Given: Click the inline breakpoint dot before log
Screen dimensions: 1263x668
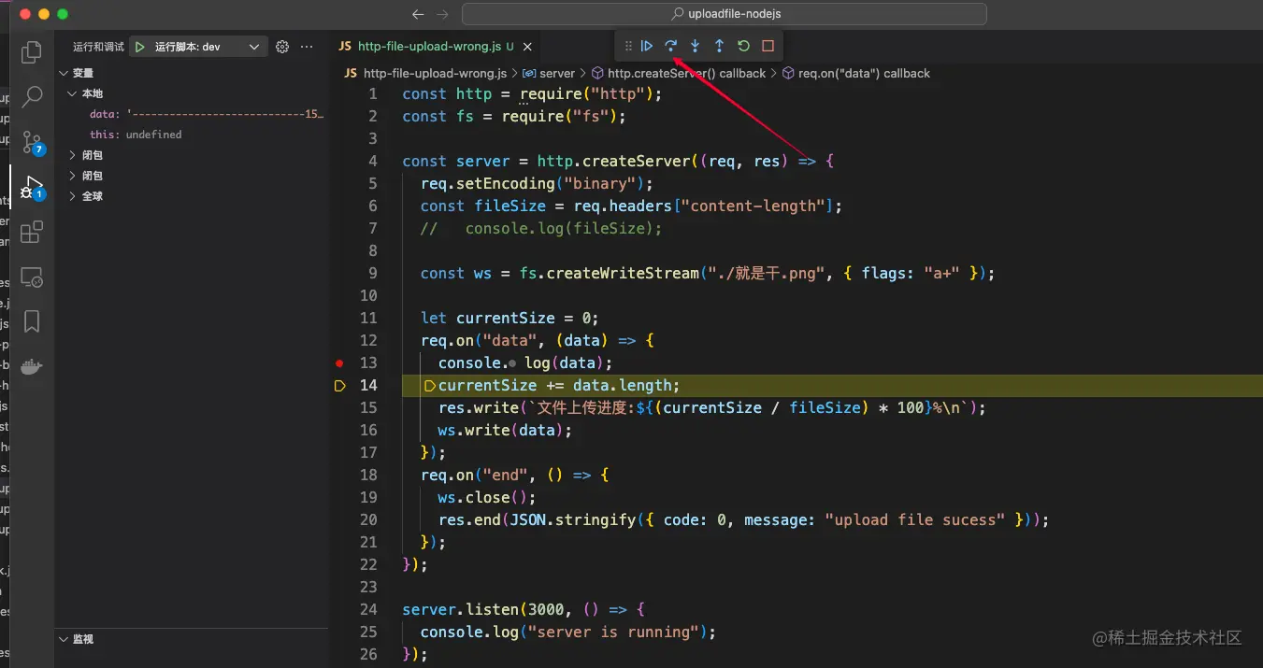Looking at the screenshot, I should click(x=512, y=362).
